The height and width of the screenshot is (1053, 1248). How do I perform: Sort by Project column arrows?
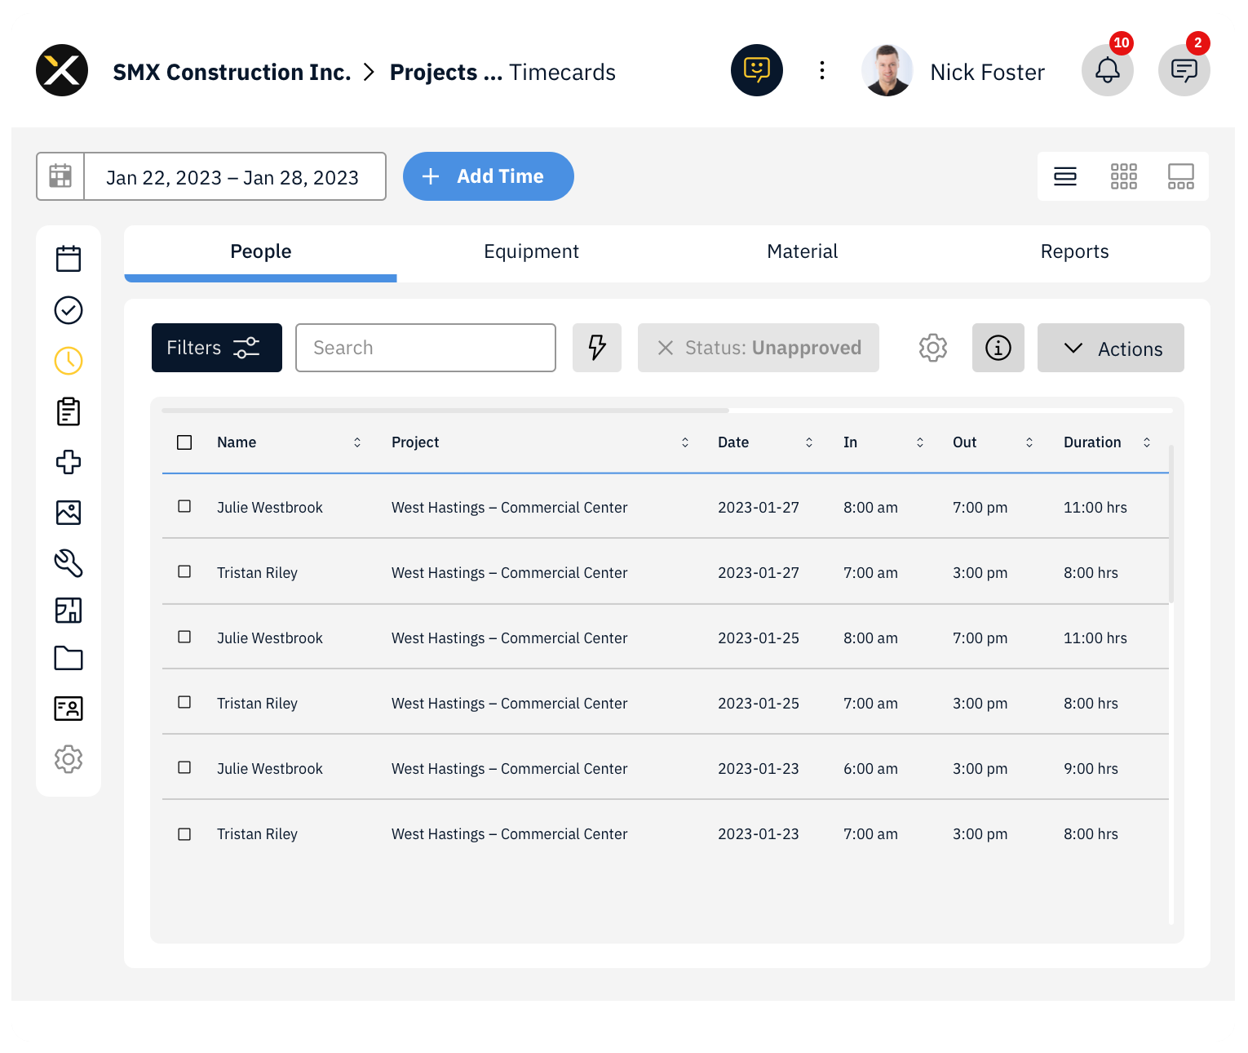[x=685, y=442]
